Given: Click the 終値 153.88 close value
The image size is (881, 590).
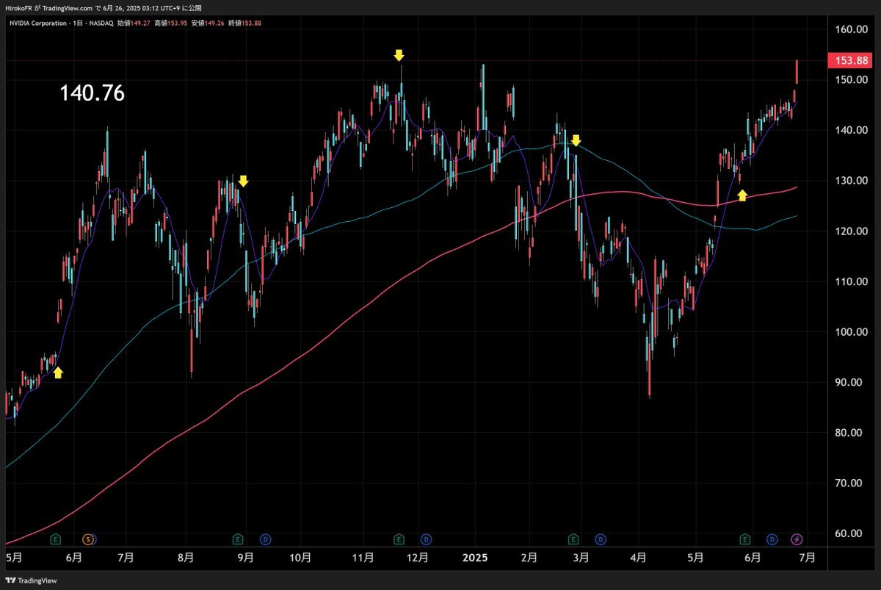Looking at the screenshot, I should tap(245, 23).
